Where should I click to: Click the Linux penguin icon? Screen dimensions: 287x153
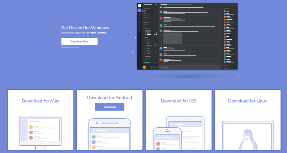point(248,140)
